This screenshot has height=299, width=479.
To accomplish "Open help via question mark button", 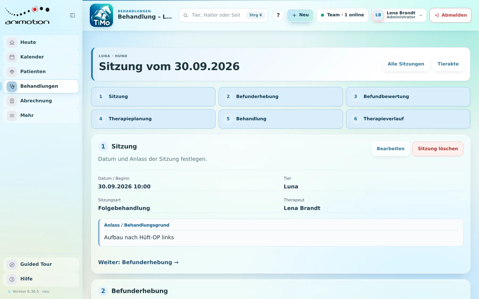I will tap(278, 15).
